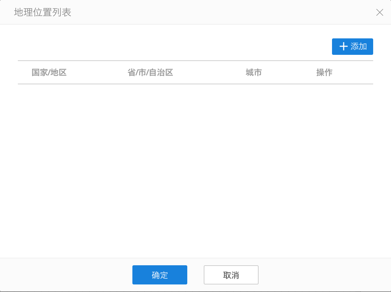391x292 pixels.
Task: Confirm with the 确定 button
Action: pos(159,275)
